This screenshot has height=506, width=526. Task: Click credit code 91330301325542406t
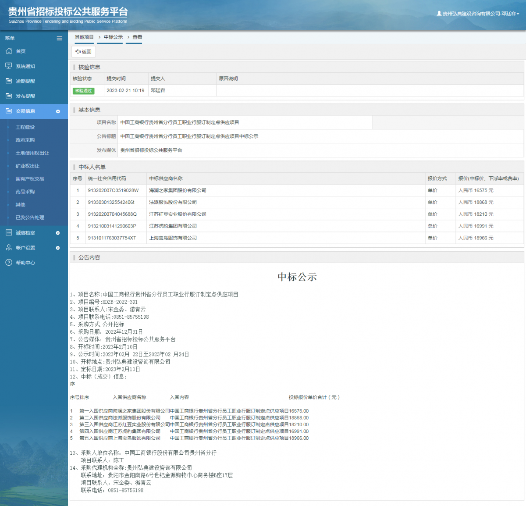[x=111, y=202]
